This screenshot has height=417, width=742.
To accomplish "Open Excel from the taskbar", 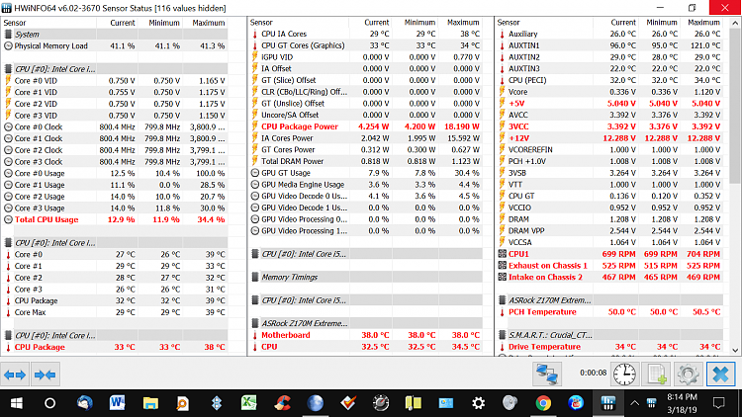I will (x=249, y=403).
